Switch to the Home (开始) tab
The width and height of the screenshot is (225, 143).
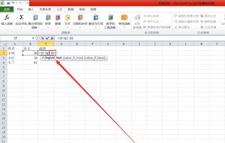pyautogui.click(x=20, y=9)
